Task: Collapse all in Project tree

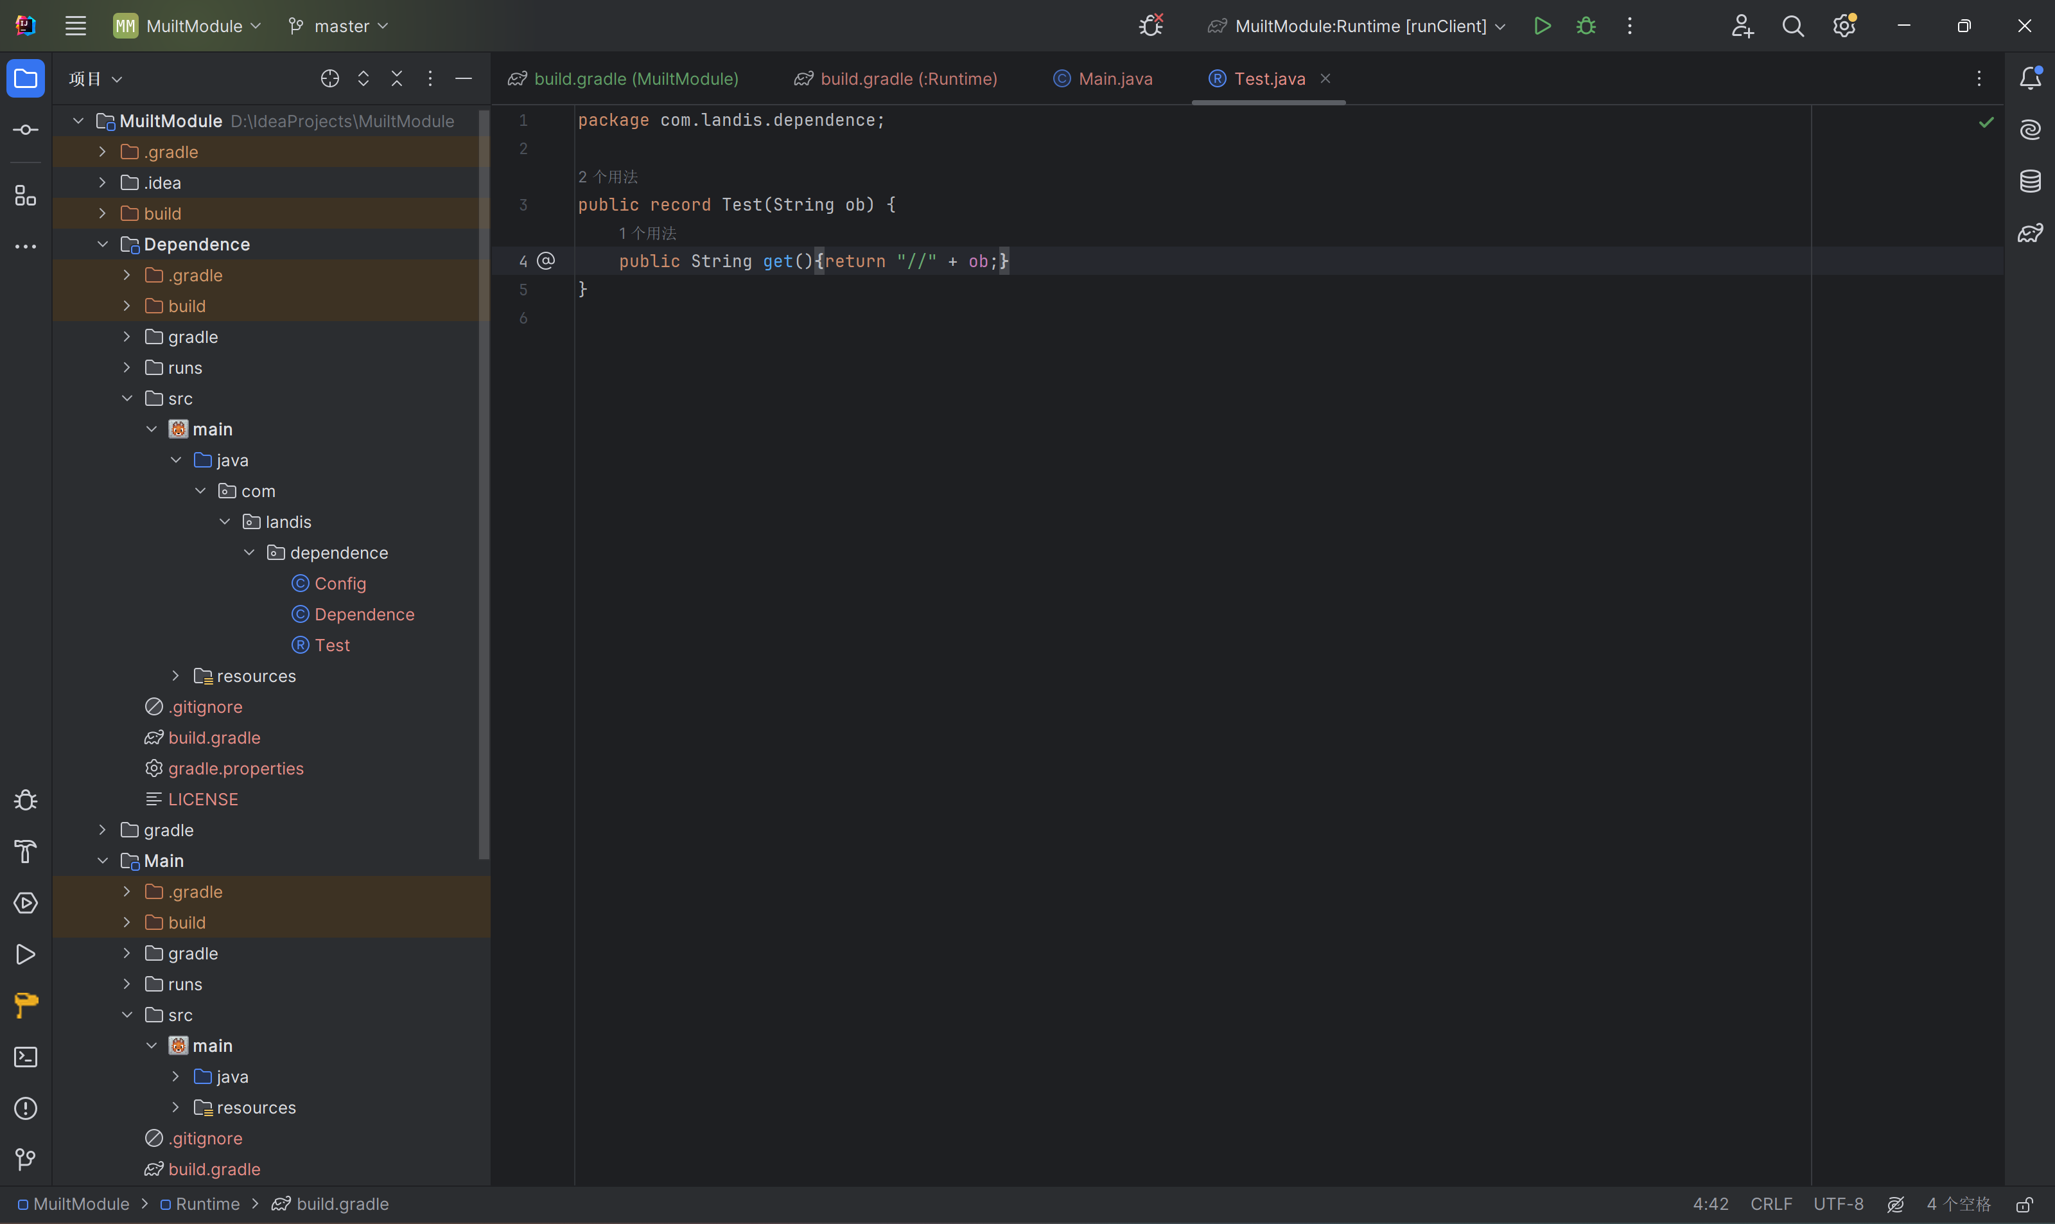Action: click(397, 78)
